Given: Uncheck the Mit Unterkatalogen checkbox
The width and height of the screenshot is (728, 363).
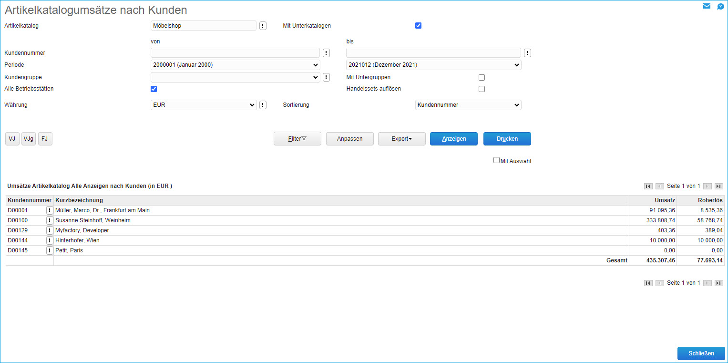Looking at the screenshot, I should tap(418, 26).
